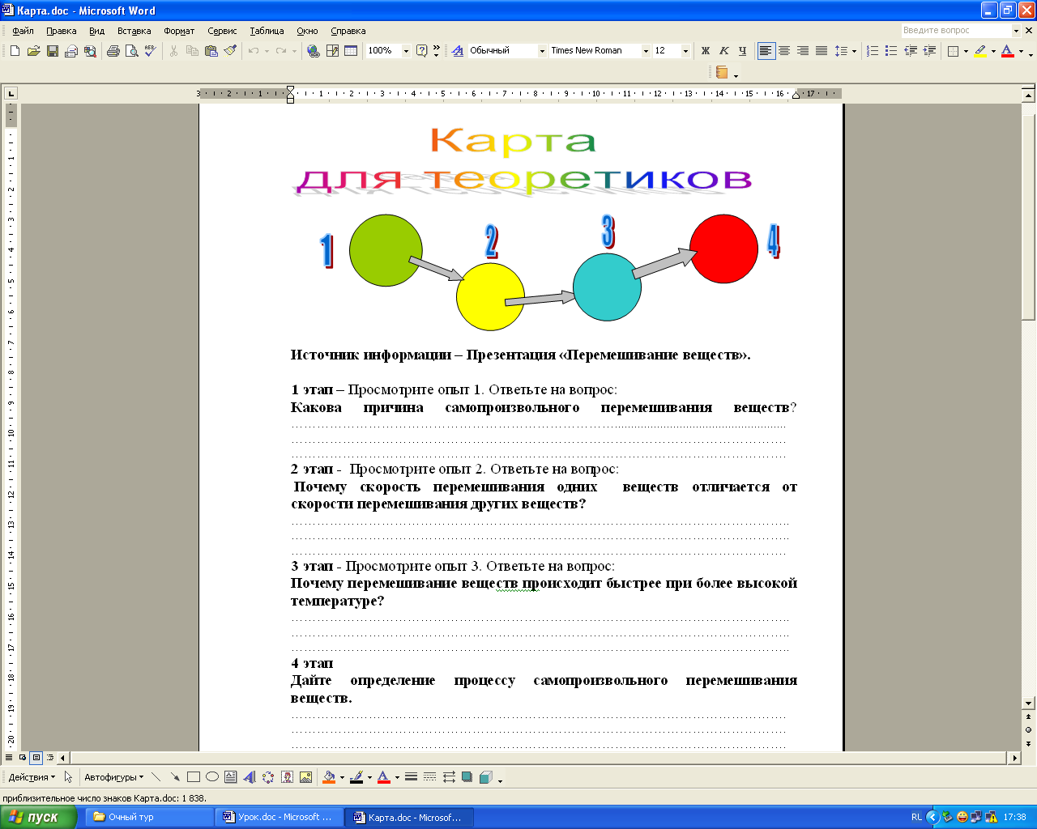Image resolution: width=1037 pixels, height=829 pixels.
Task: Print the document using the printer icon
Action: tap(113, 51)
